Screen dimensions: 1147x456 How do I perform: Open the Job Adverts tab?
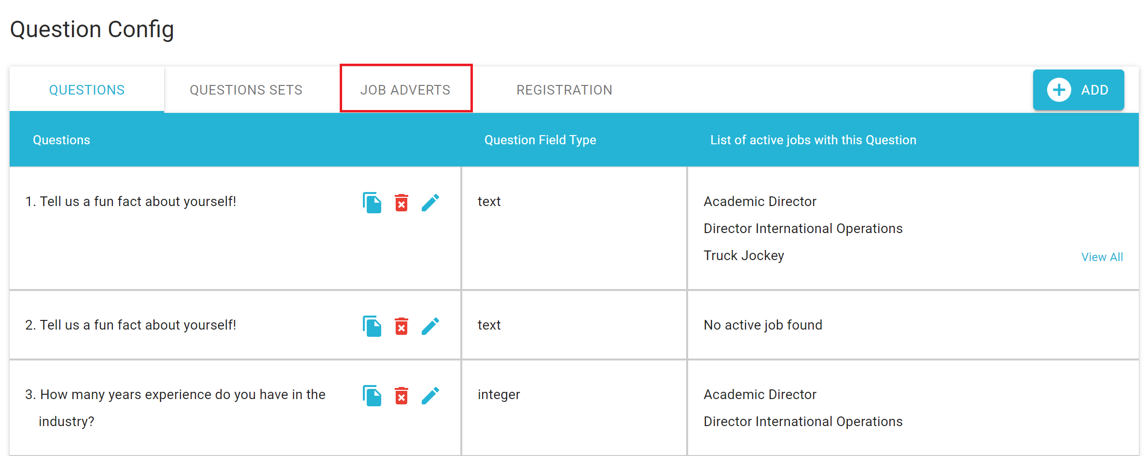[x=405, y=90]
